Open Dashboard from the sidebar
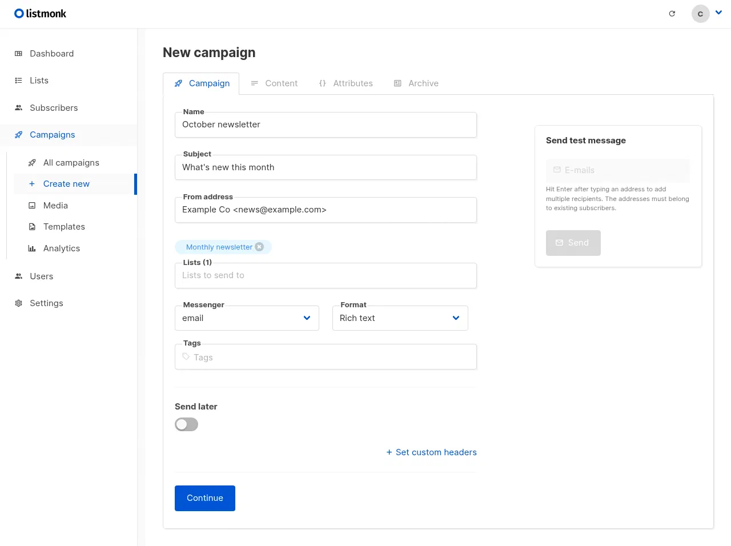731x546 pixels. point(69,54)
